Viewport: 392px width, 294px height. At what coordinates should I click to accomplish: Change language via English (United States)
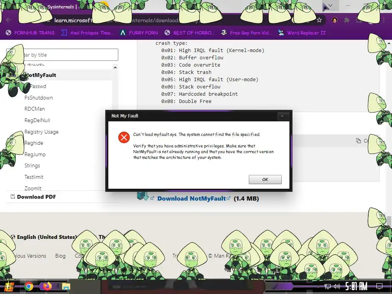[x=44, y=237]
